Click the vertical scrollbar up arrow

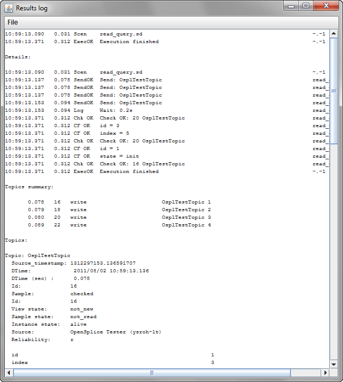pyautogui.click(x=334, y=34)
